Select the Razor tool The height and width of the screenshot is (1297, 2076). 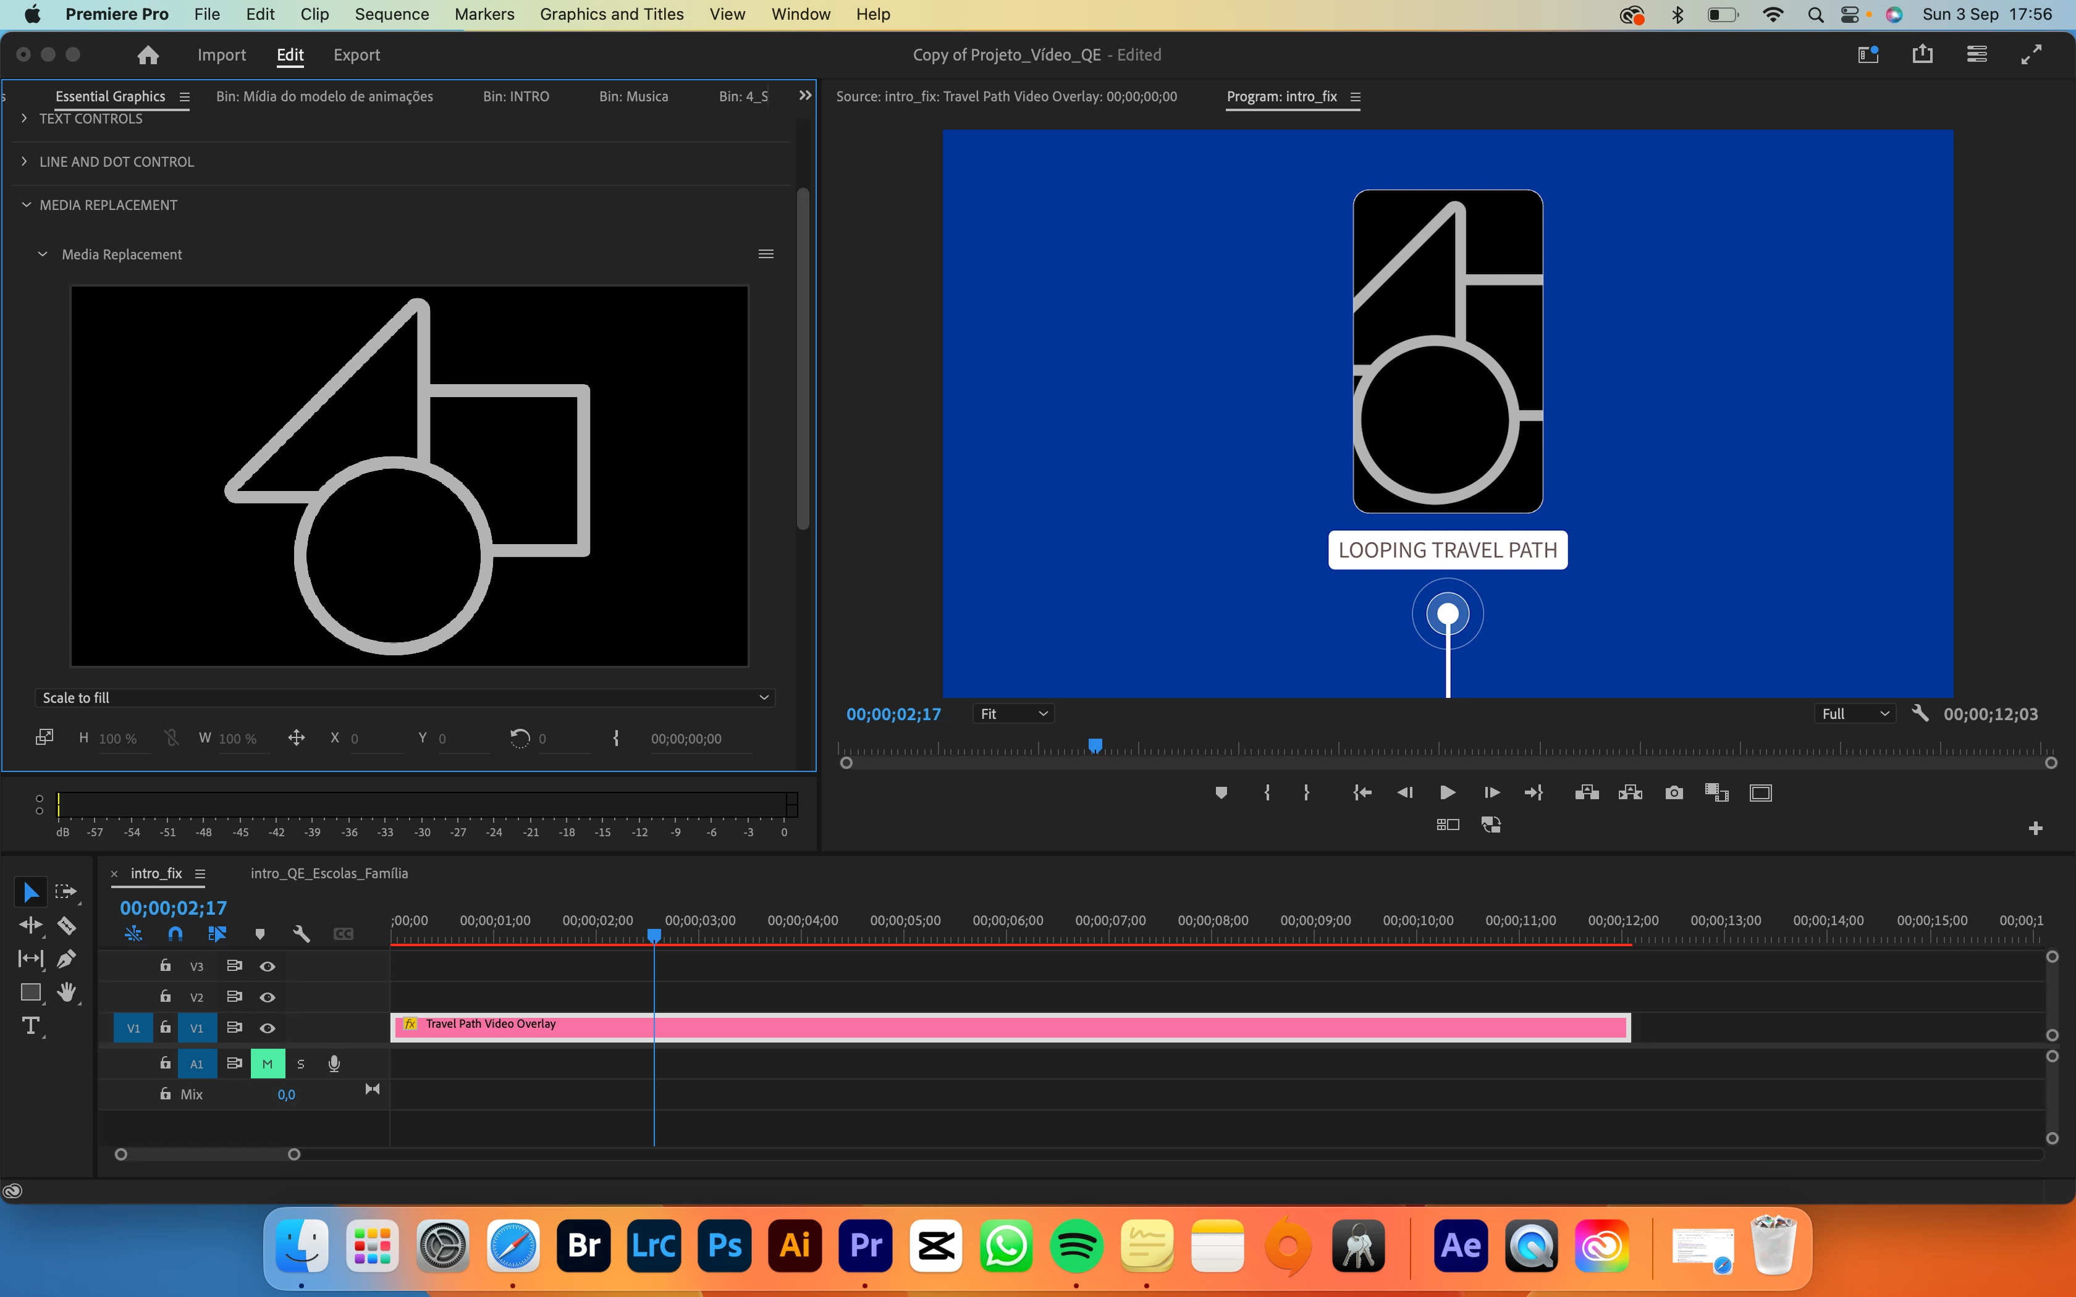[x=66, y=926]
